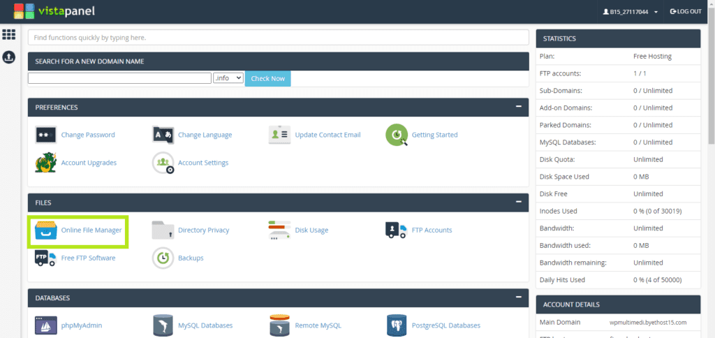Click the Log Out button
Image resolution: width=715 pixels, height=338 pixels.
click(686, 12)
